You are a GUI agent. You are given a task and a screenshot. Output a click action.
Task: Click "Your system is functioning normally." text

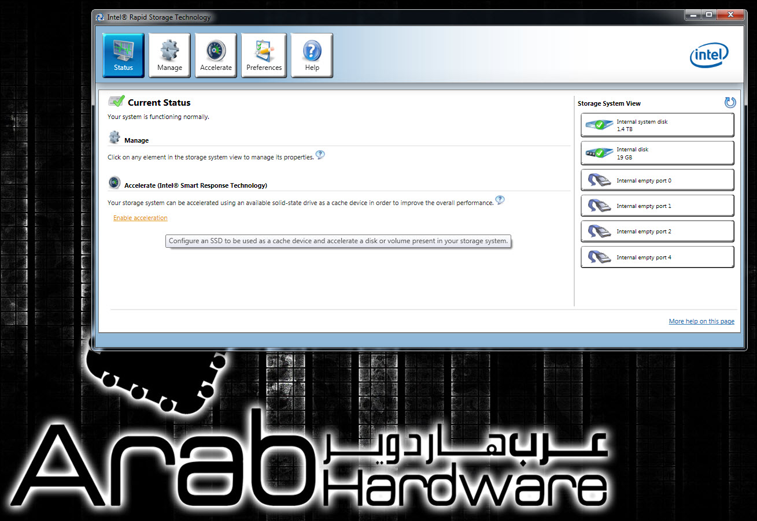158,117
